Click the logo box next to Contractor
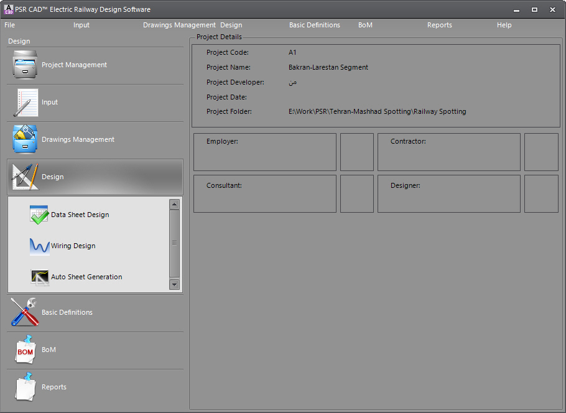566x413 pixels. tap(542, 152)
